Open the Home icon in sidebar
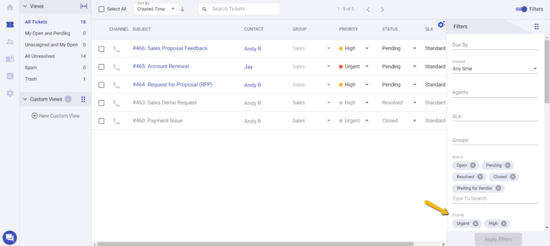 click(10, 7)
